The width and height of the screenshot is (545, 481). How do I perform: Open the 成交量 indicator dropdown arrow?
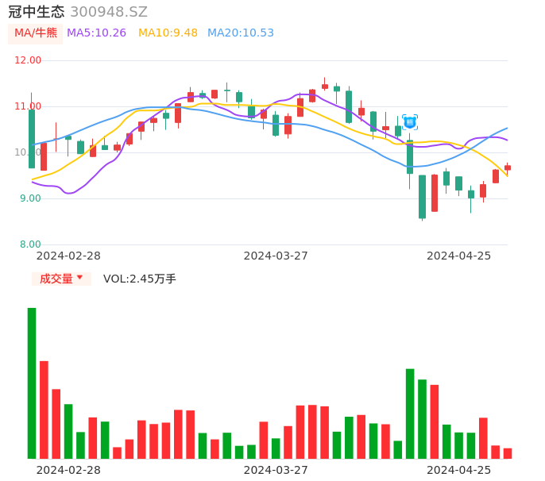(x=79, y=278)
